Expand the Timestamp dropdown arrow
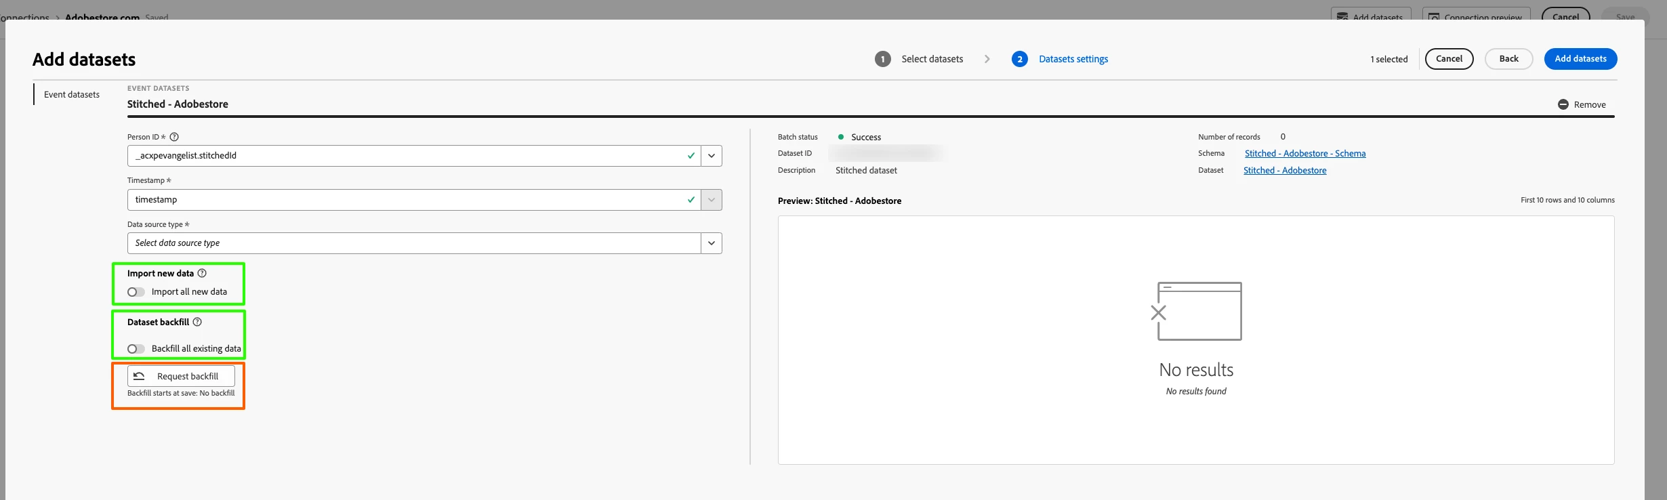Viewport: 1667px width, 500px height. click(712, 200)
